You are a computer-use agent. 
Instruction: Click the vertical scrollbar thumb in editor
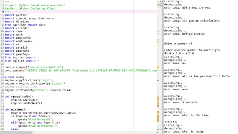pyautogui.click(x=161, y=5)
